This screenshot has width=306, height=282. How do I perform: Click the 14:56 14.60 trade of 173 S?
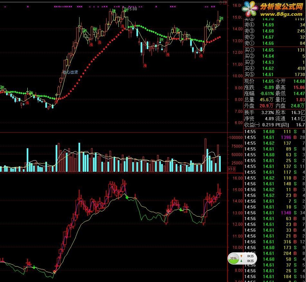[x=274, y=248]
